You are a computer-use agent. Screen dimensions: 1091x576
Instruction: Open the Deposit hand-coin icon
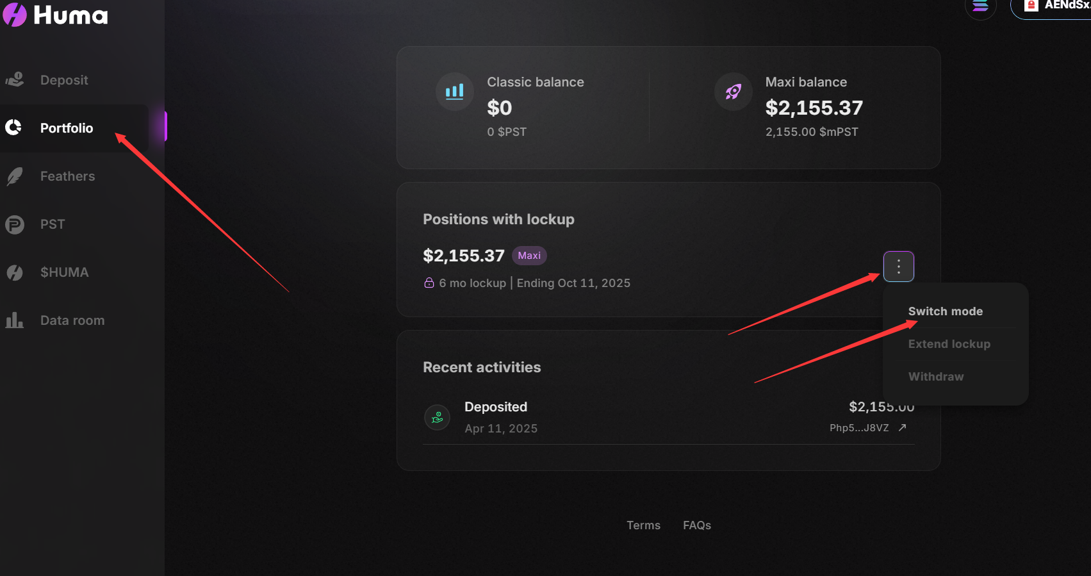15,80
